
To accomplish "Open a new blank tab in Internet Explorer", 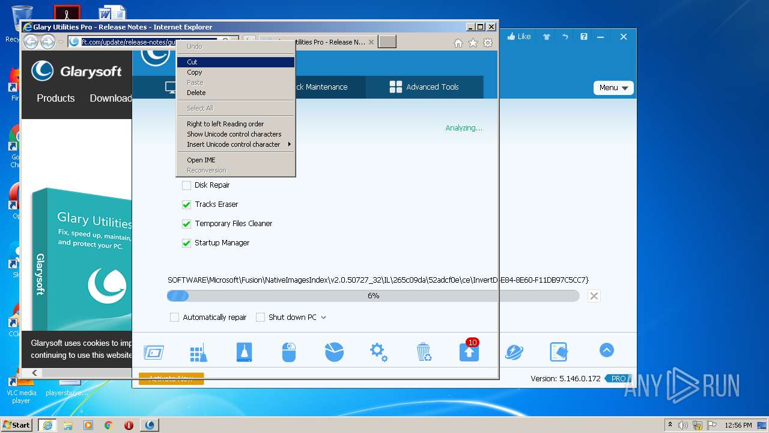I will [x=387, y=41].
